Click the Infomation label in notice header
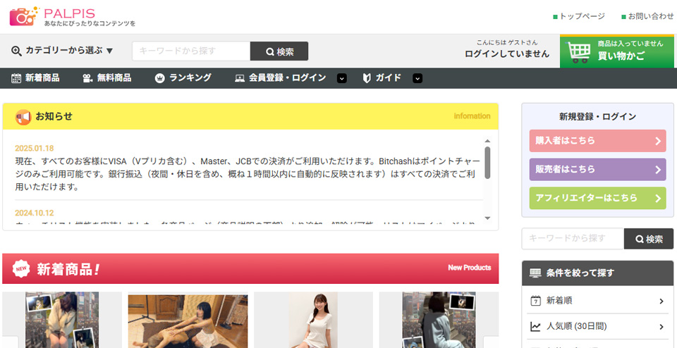The width and height of the screenshot is (677, 348). coord(472,116)
